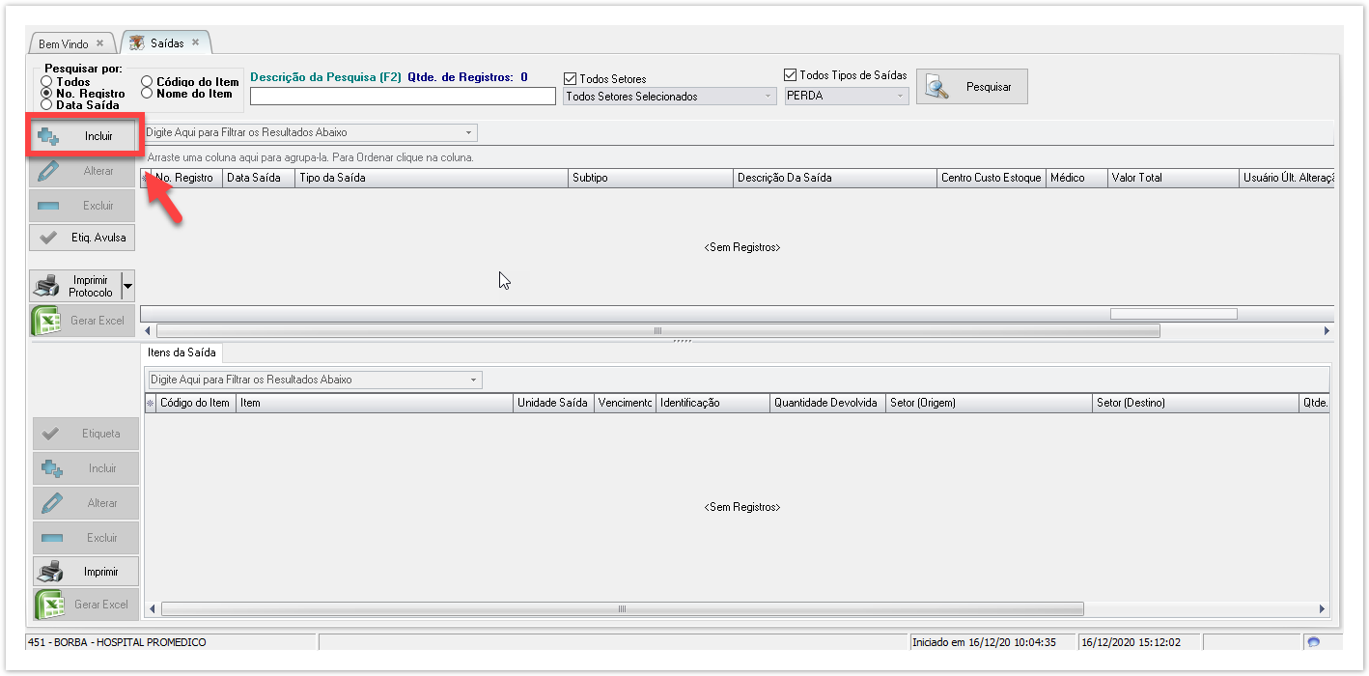Click the Incluir plus icon in top panel
This screenshot has height=676, width=1369.
click(x=50, y=137)
